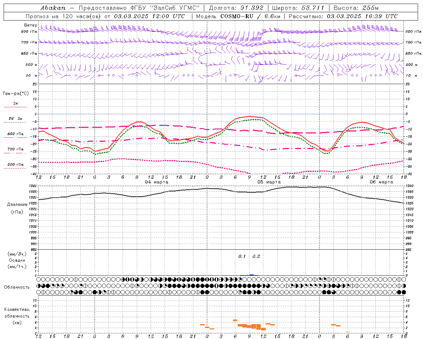Viewport: 423px width, 339px height.
Task: Click the Td 2м legend label
Action: tap(15, 119)
